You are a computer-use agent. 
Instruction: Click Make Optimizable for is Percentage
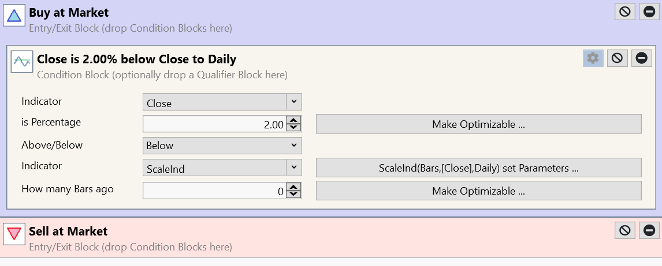pos(478,124)
